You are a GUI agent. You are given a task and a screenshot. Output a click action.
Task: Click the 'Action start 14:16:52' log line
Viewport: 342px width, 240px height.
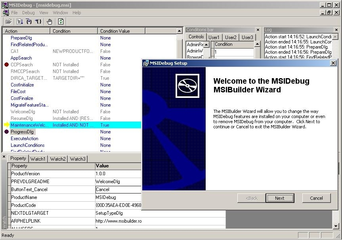coord(298,37)
